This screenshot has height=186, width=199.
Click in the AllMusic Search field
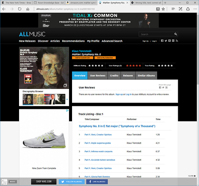pos(156,34)
